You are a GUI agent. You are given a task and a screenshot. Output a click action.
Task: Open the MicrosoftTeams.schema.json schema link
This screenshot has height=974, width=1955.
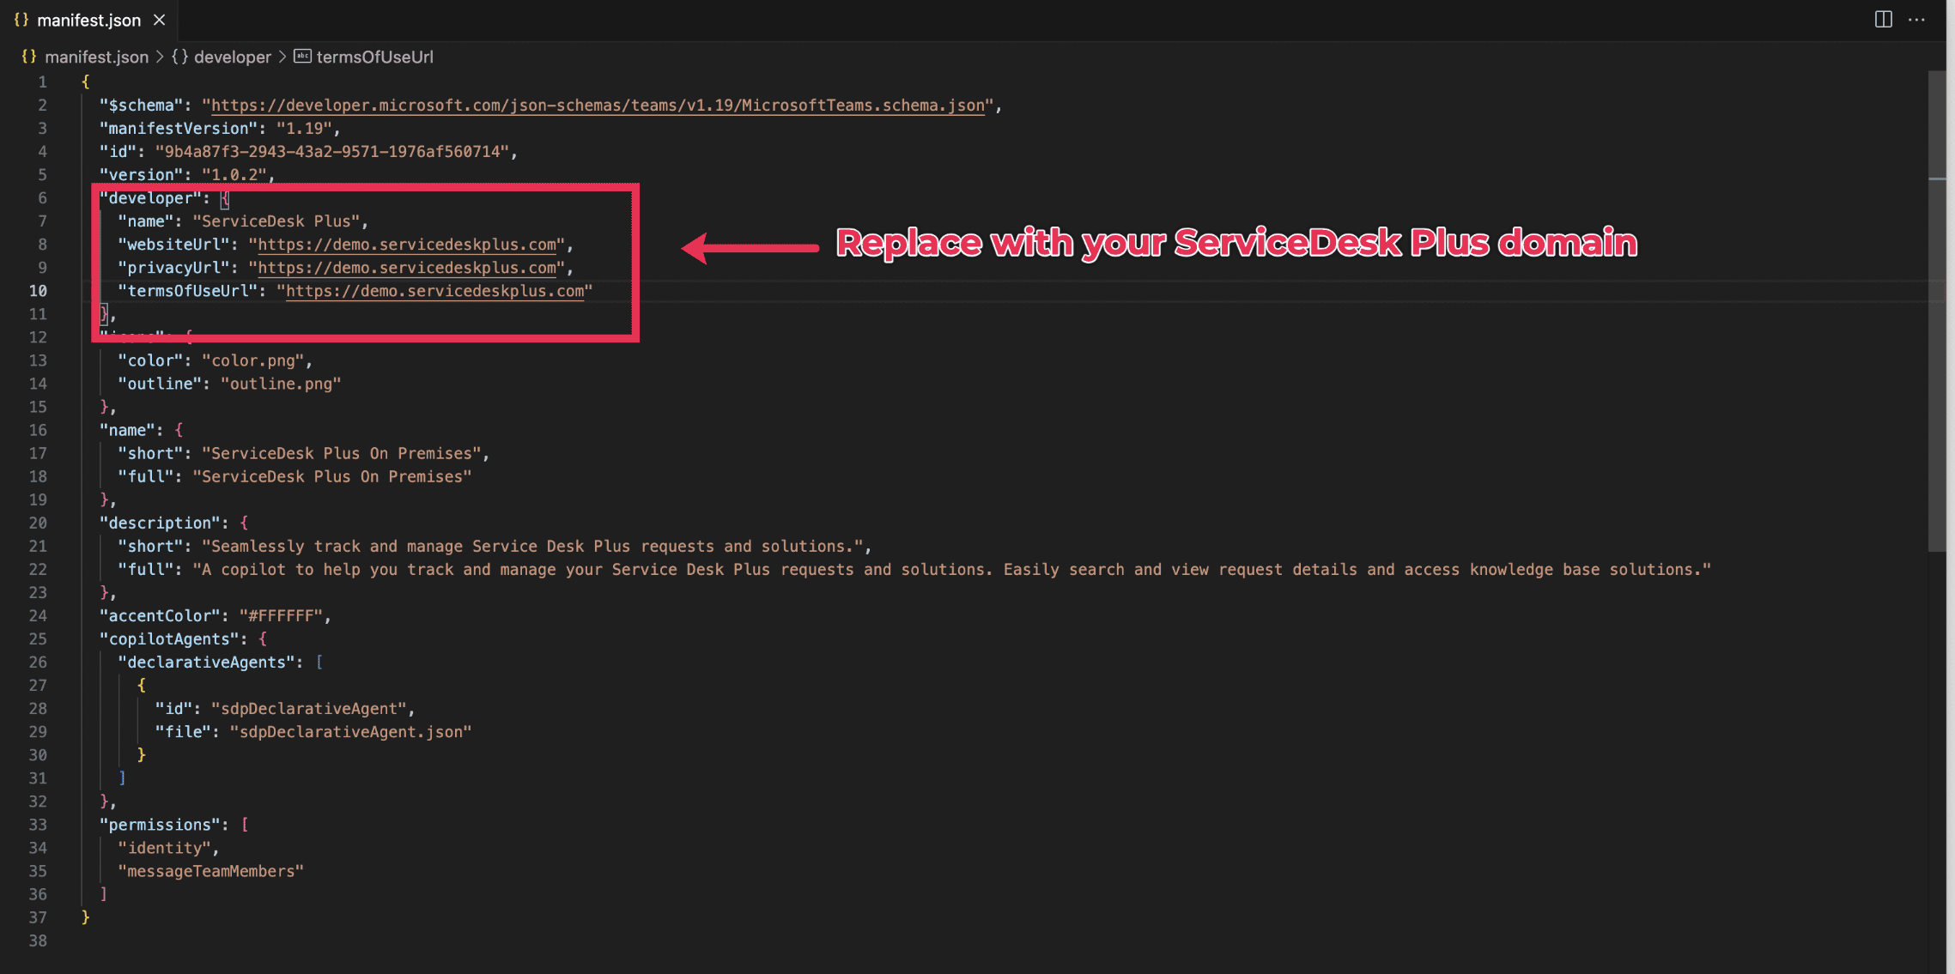point(598,106)
